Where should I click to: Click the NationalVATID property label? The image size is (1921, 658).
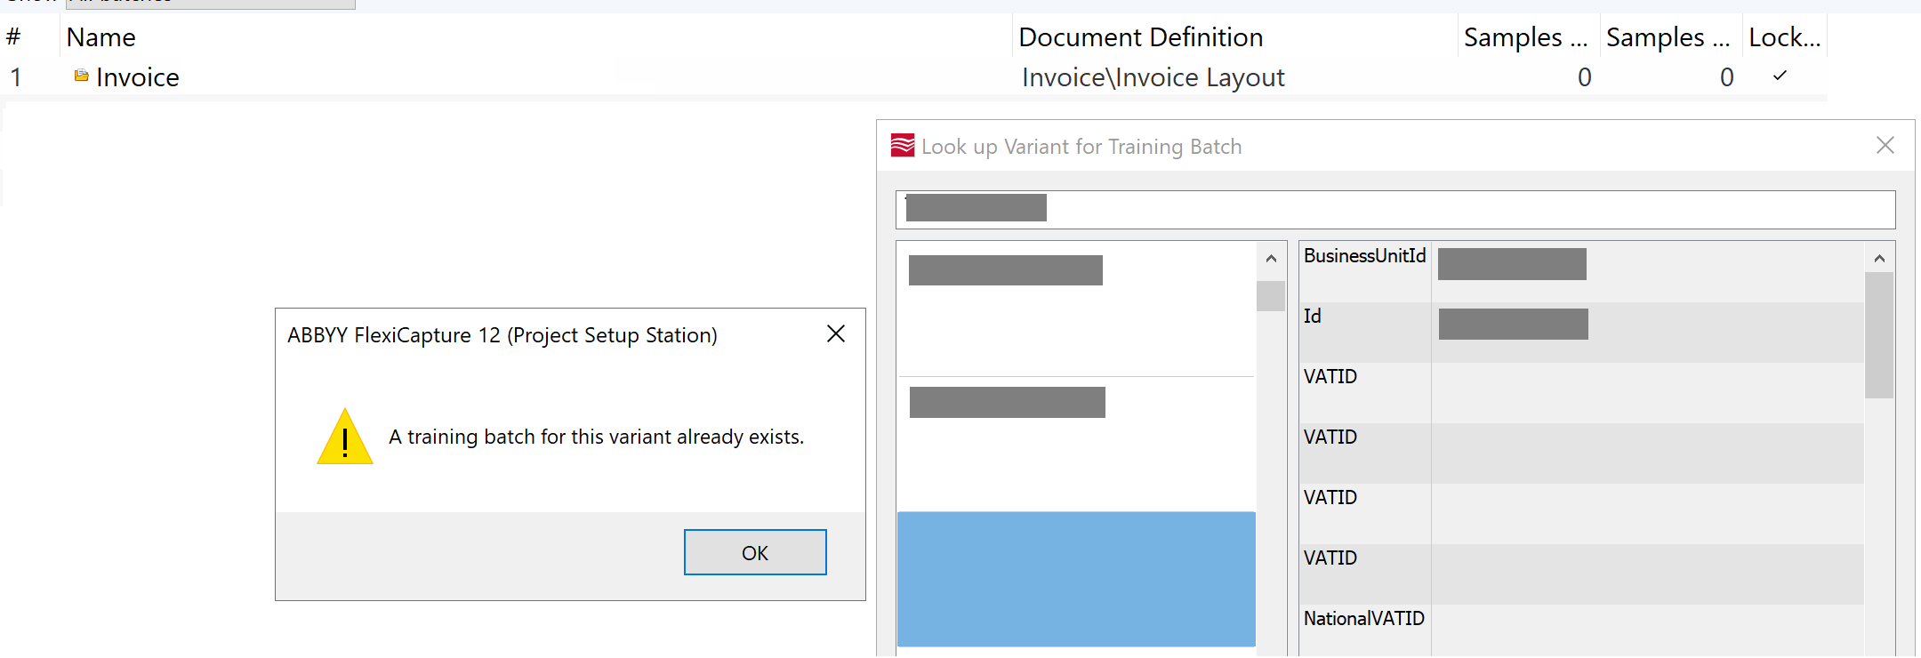1364,619
